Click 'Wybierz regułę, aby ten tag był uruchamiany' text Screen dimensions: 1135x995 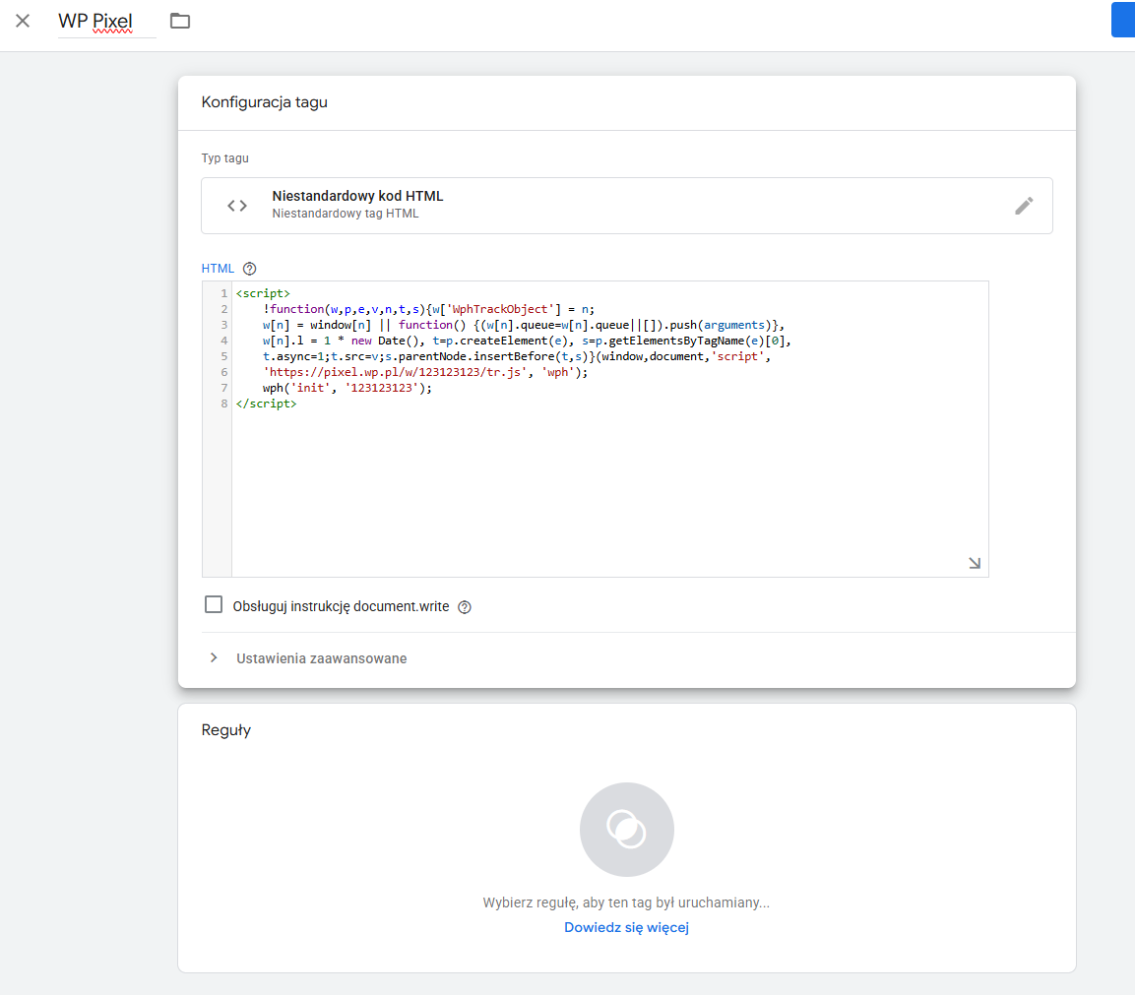pyautogui.click(x=626, y=902)
